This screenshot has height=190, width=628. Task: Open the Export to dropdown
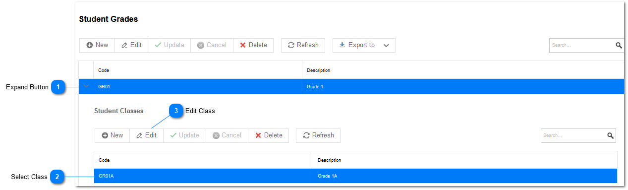tap(364, 45)
